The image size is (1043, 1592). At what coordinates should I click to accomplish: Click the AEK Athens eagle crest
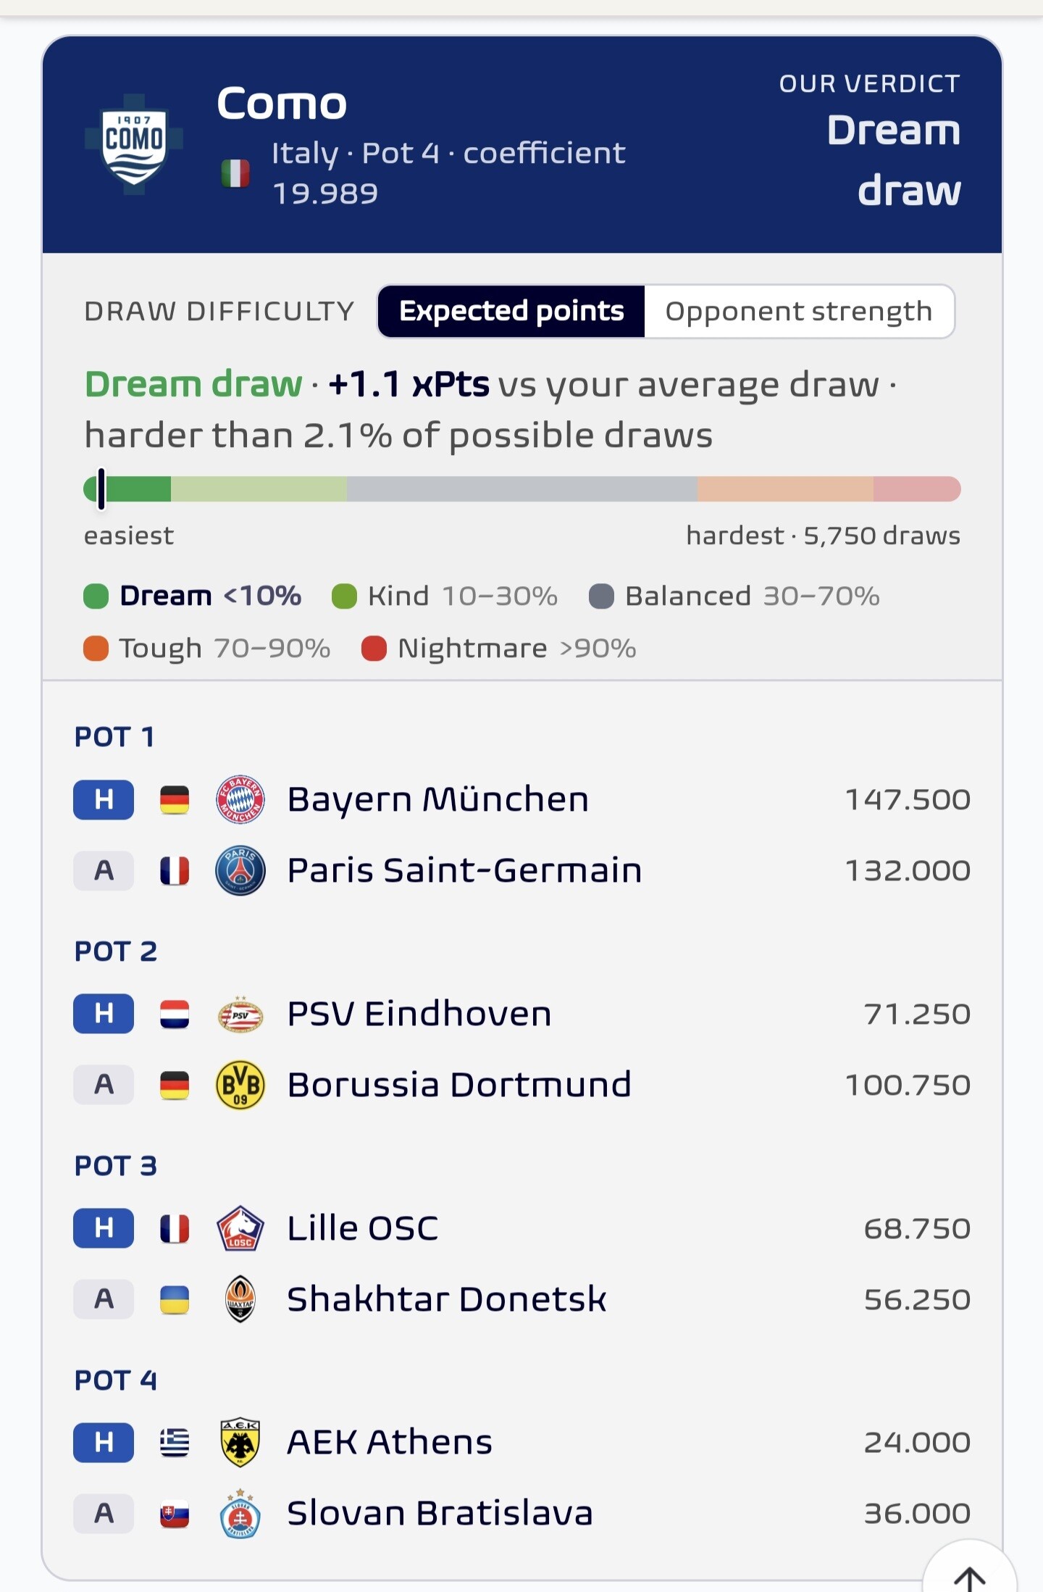click(240, 1442)
